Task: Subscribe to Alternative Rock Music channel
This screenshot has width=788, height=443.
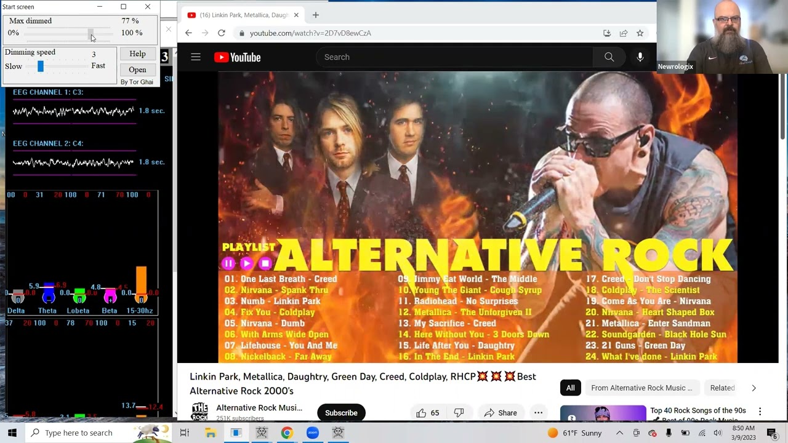Action: [341, 413]
